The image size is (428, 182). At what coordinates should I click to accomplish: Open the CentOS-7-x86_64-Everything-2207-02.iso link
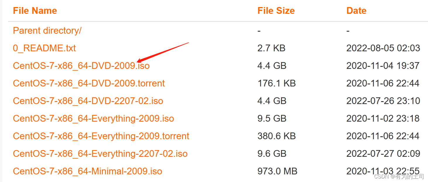pyautogui.click(x=100, y=154)
